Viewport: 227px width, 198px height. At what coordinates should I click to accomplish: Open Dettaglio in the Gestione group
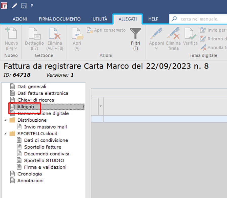point(34,34)
